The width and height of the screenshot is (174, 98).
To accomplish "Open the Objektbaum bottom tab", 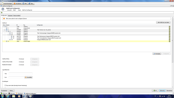I will (x=19, y=93).
